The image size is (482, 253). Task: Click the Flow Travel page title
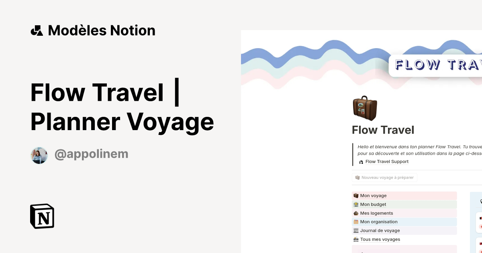point(383,130)
